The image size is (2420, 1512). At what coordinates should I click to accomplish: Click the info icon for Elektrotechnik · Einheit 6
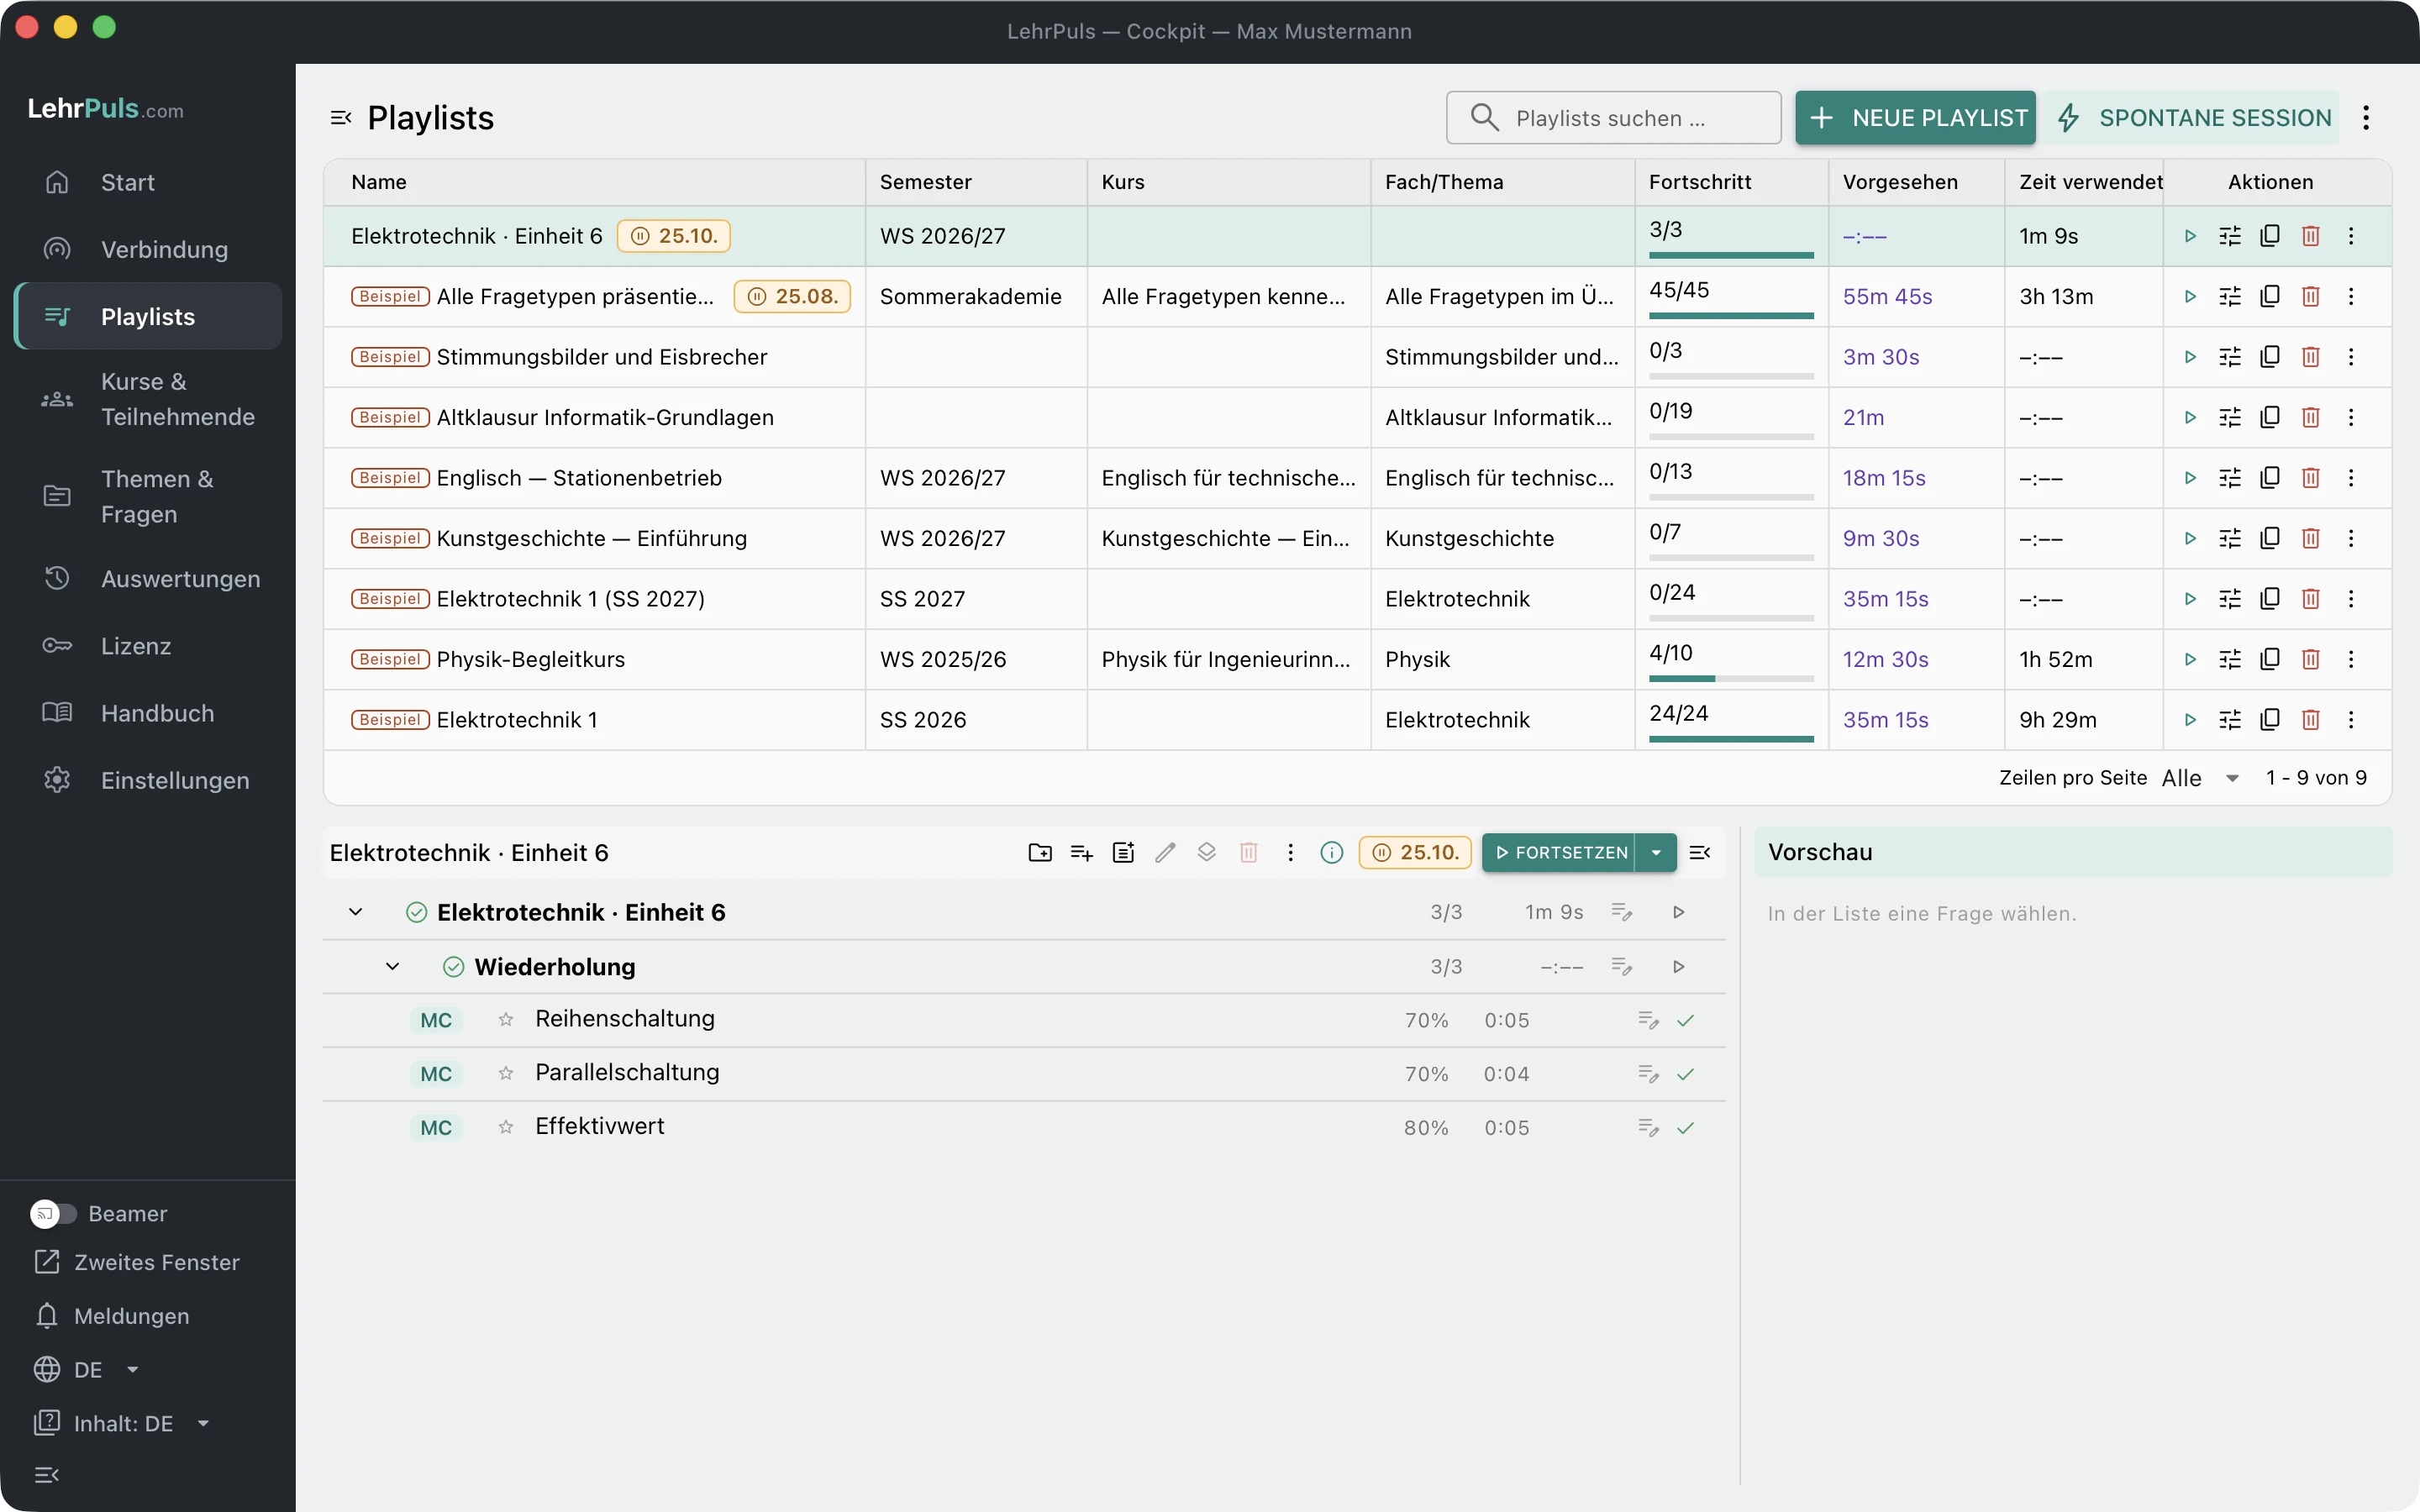click(1332, 852)
